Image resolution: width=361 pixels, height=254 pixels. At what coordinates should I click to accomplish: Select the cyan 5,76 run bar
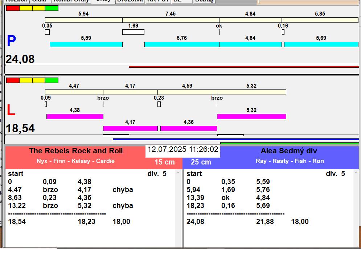point(182,44)
